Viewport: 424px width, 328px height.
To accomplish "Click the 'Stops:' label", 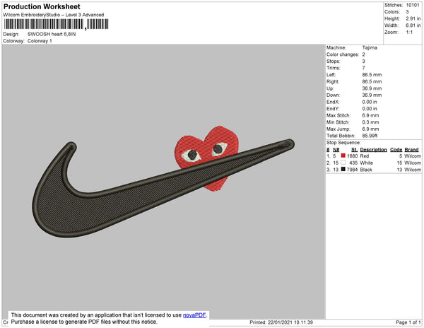I will [x=333, y=61].
